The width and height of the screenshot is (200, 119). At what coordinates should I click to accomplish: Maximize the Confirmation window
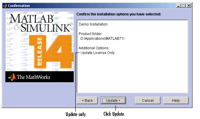183,6
